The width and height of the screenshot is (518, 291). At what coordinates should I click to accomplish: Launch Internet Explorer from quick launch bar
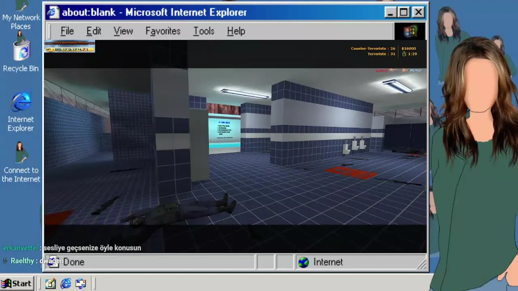66,284
